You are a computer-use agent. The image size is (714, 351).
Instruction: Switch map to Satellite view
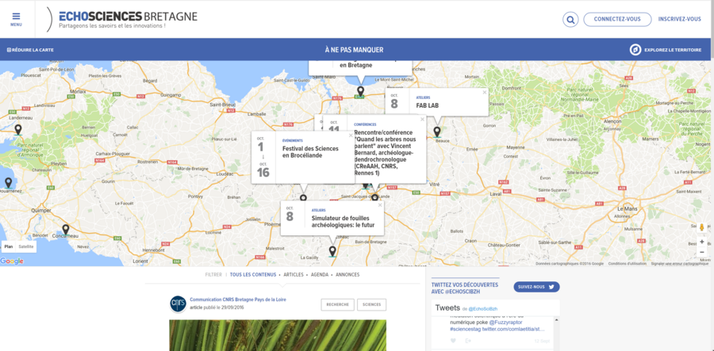[27, 247]
